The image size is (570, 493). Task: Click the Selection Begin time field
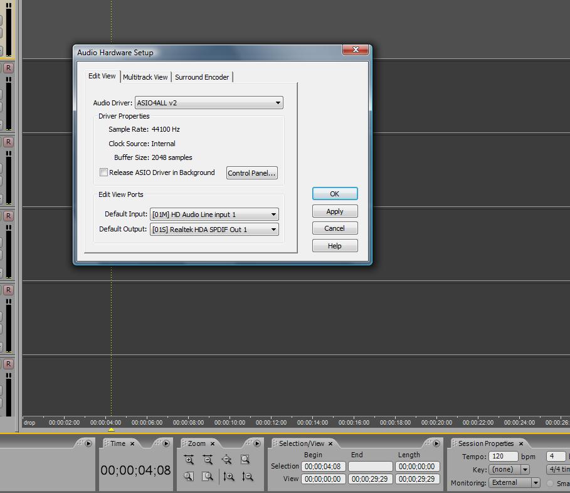(x=323, y=467)
